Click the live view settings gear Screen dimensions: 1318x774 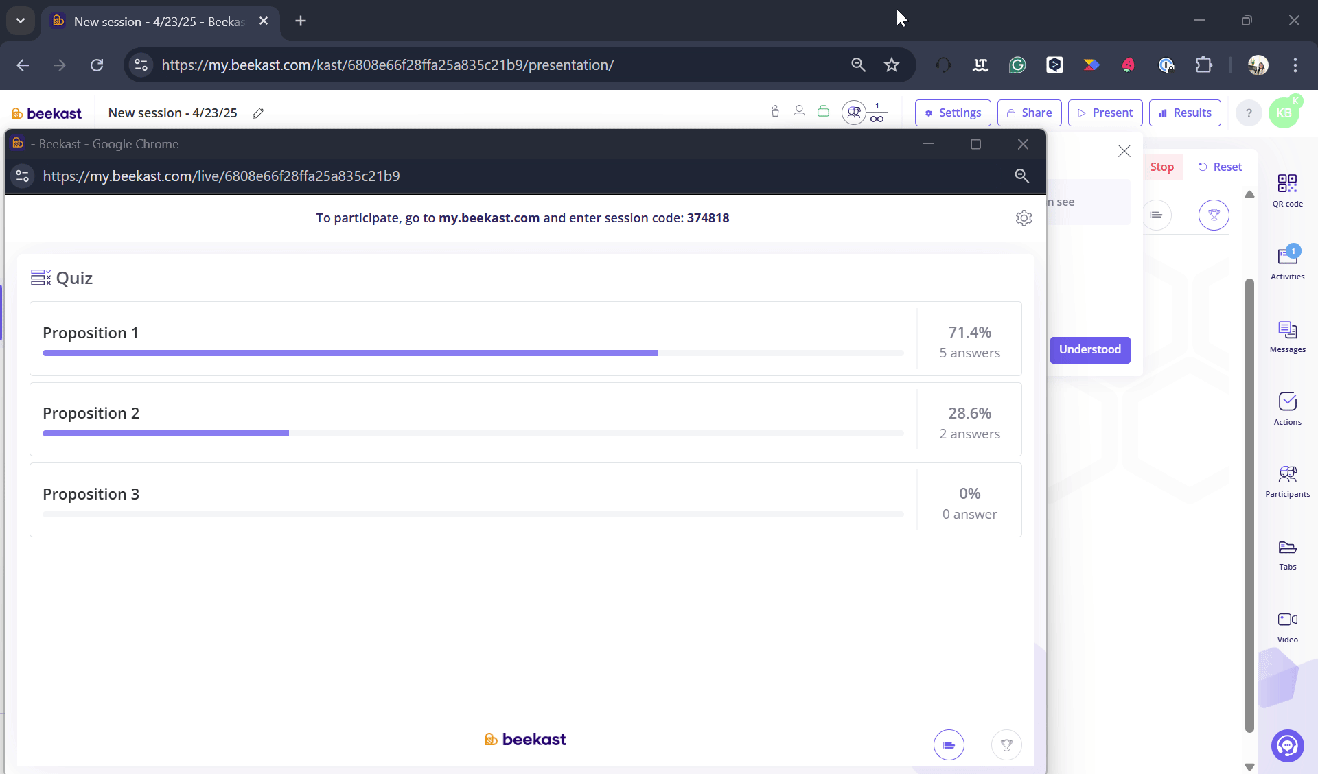(x=1024, y=218)
